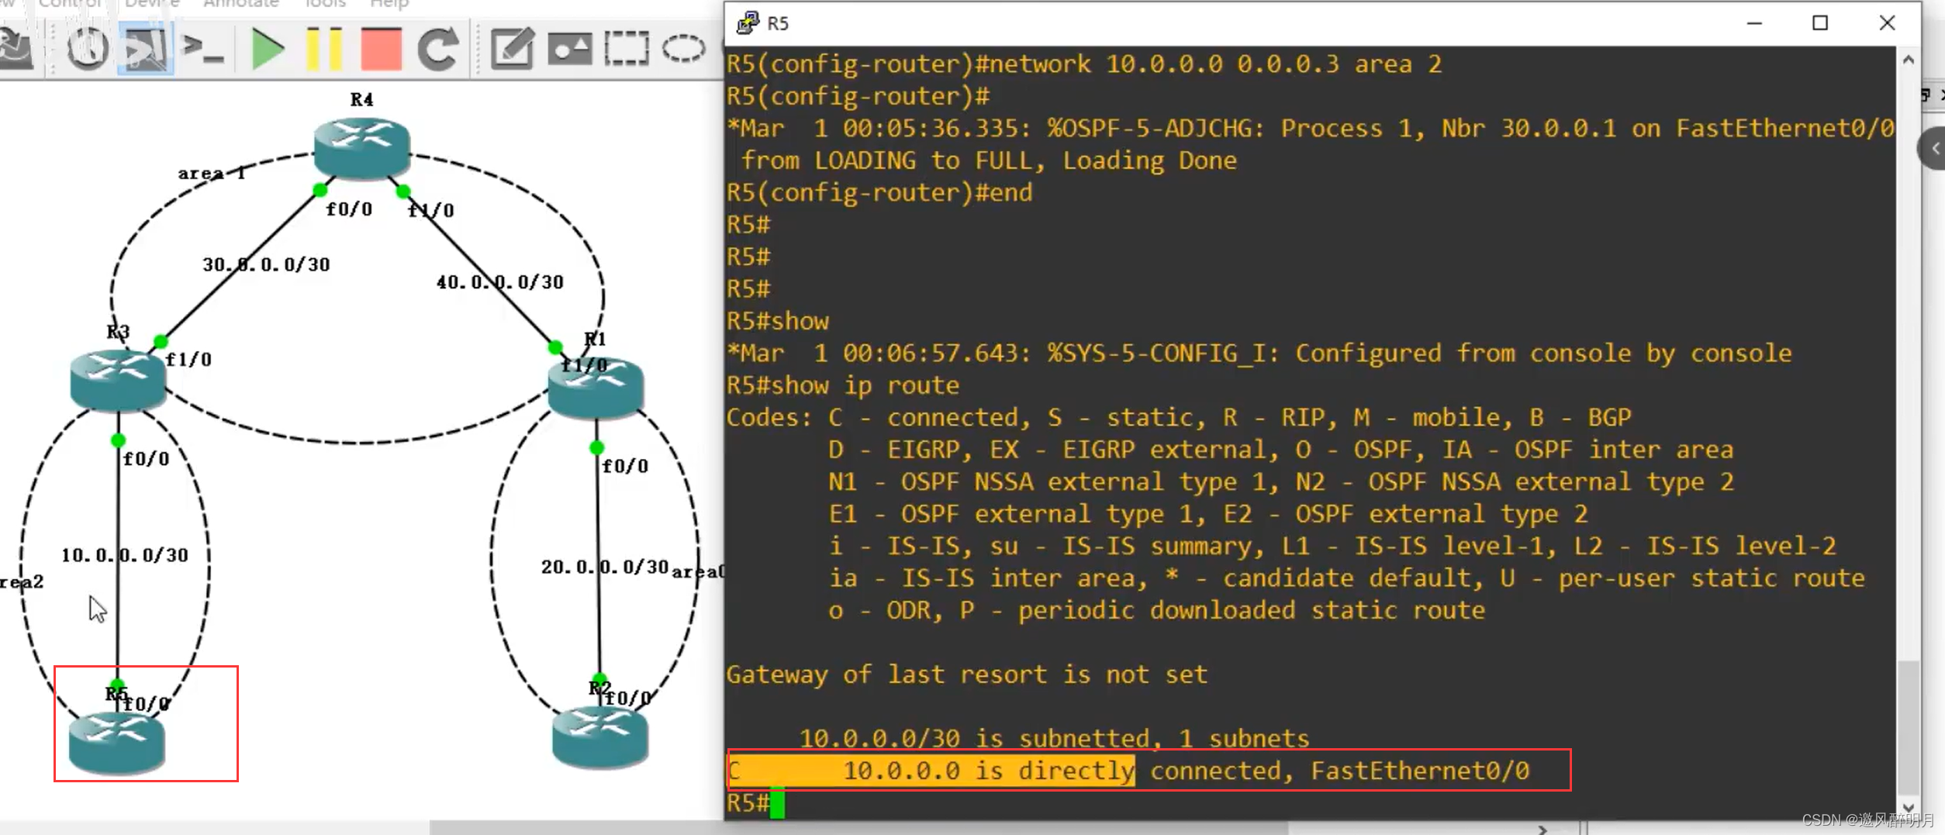Open the Help menu
Image resolution: width=1945 pixels, height=835 pixels.
coord(389,4)
